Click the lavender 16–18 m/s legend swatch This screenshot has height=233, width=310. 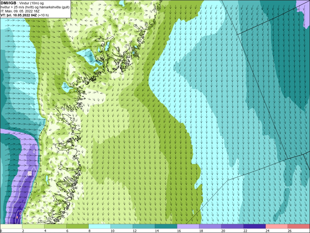pyautogui.click(x=188, y=226)
